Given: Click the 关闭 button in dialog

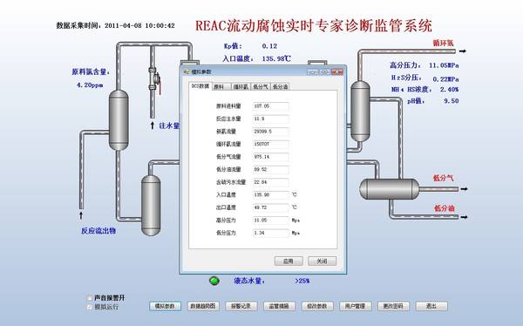Looking at the screenshot, I should pos(322,261).
